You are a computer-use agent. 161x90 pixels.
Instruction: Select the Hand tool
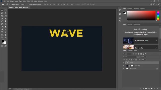[6, 35]
